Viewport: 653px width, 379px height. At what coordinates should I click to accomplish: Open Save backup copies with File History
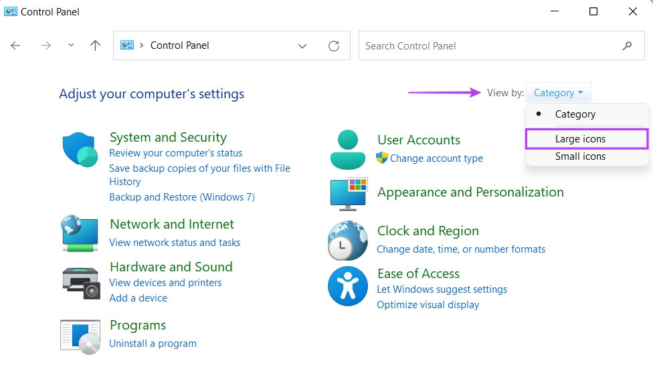(x=199, y=174)
